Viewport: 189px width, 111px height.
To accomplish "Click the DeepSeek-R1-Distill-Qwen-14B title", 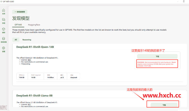I will point(35,47).
